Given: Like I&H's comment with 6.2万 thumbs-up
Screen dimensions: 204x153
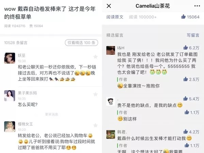Looking at the screenshot, I should point(186,47).
